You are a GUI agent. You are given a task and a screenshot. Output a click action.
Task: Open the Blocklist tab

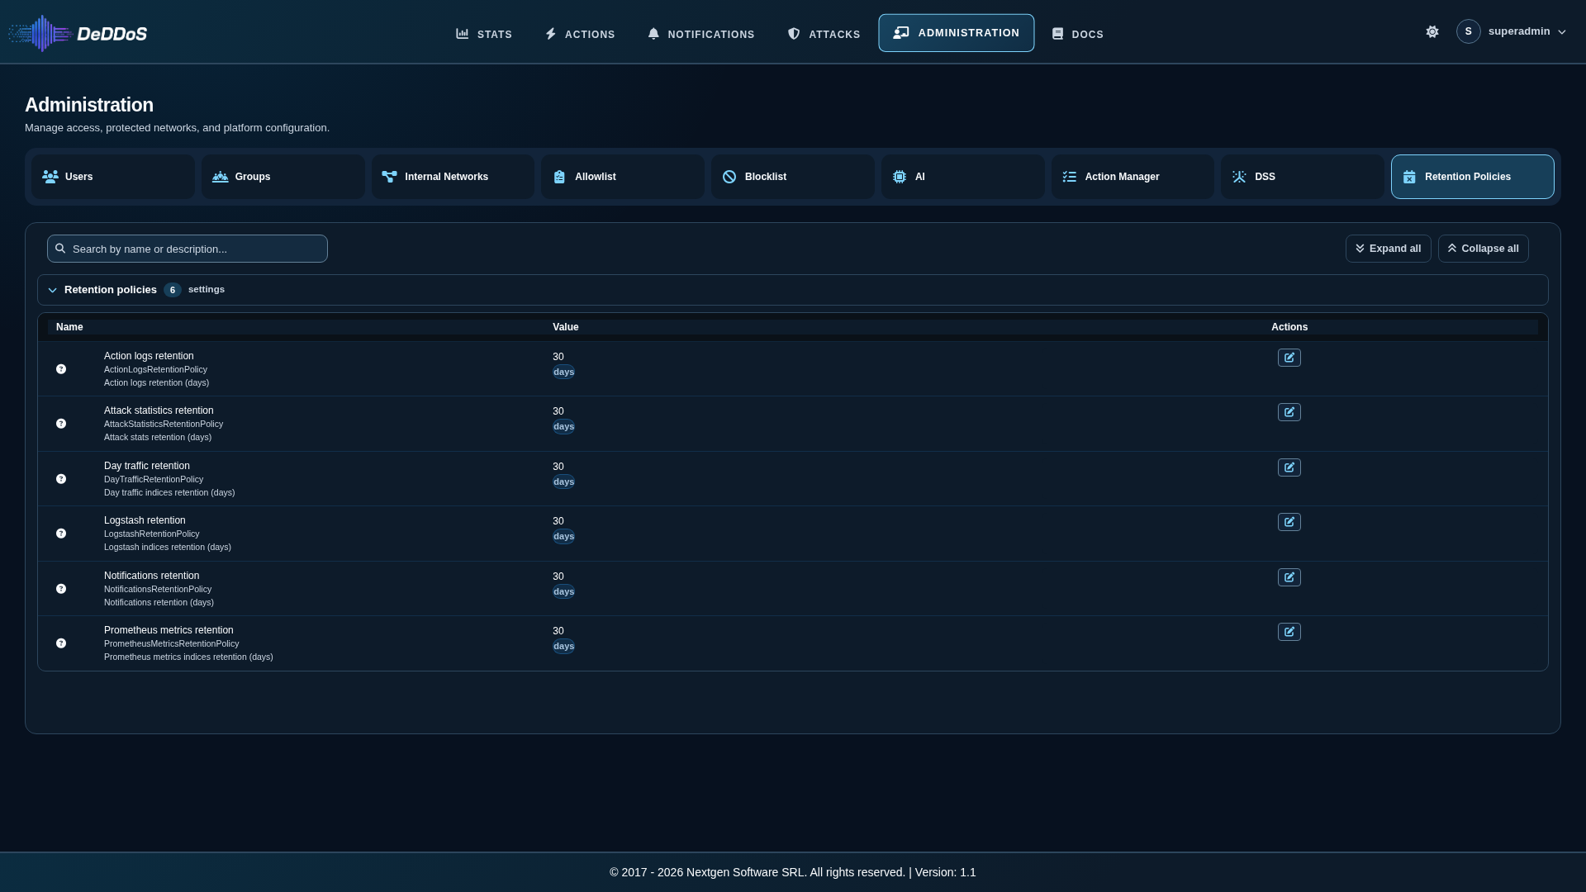click(x=793, y=177)
